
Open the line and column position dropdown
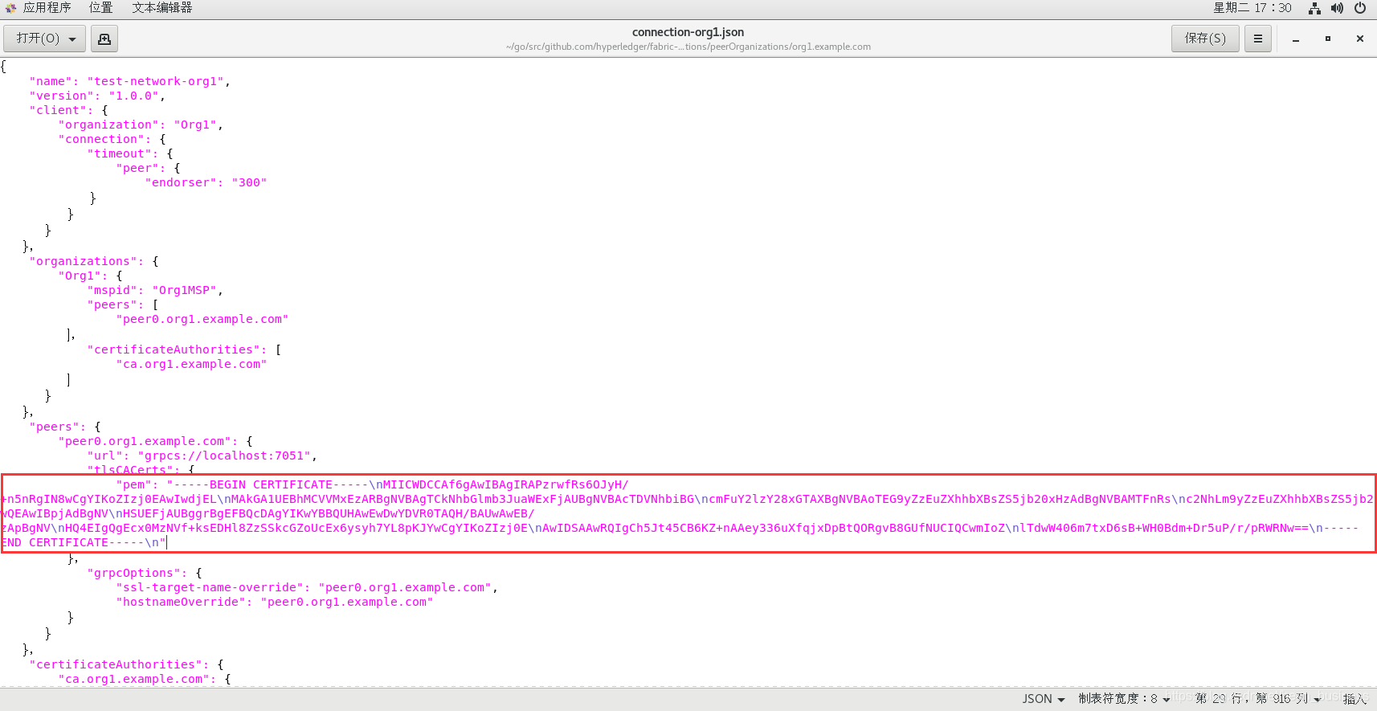click(x=1257, y=699)
